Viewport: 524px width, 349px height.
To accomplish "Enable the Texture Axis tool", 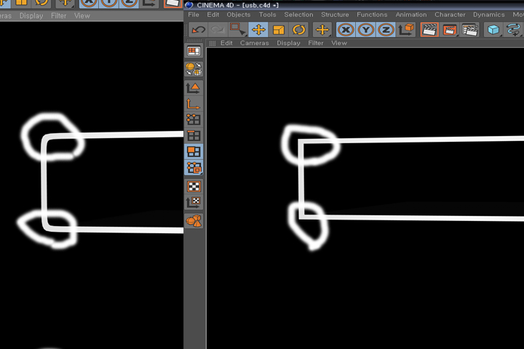I will pos(194,202).
